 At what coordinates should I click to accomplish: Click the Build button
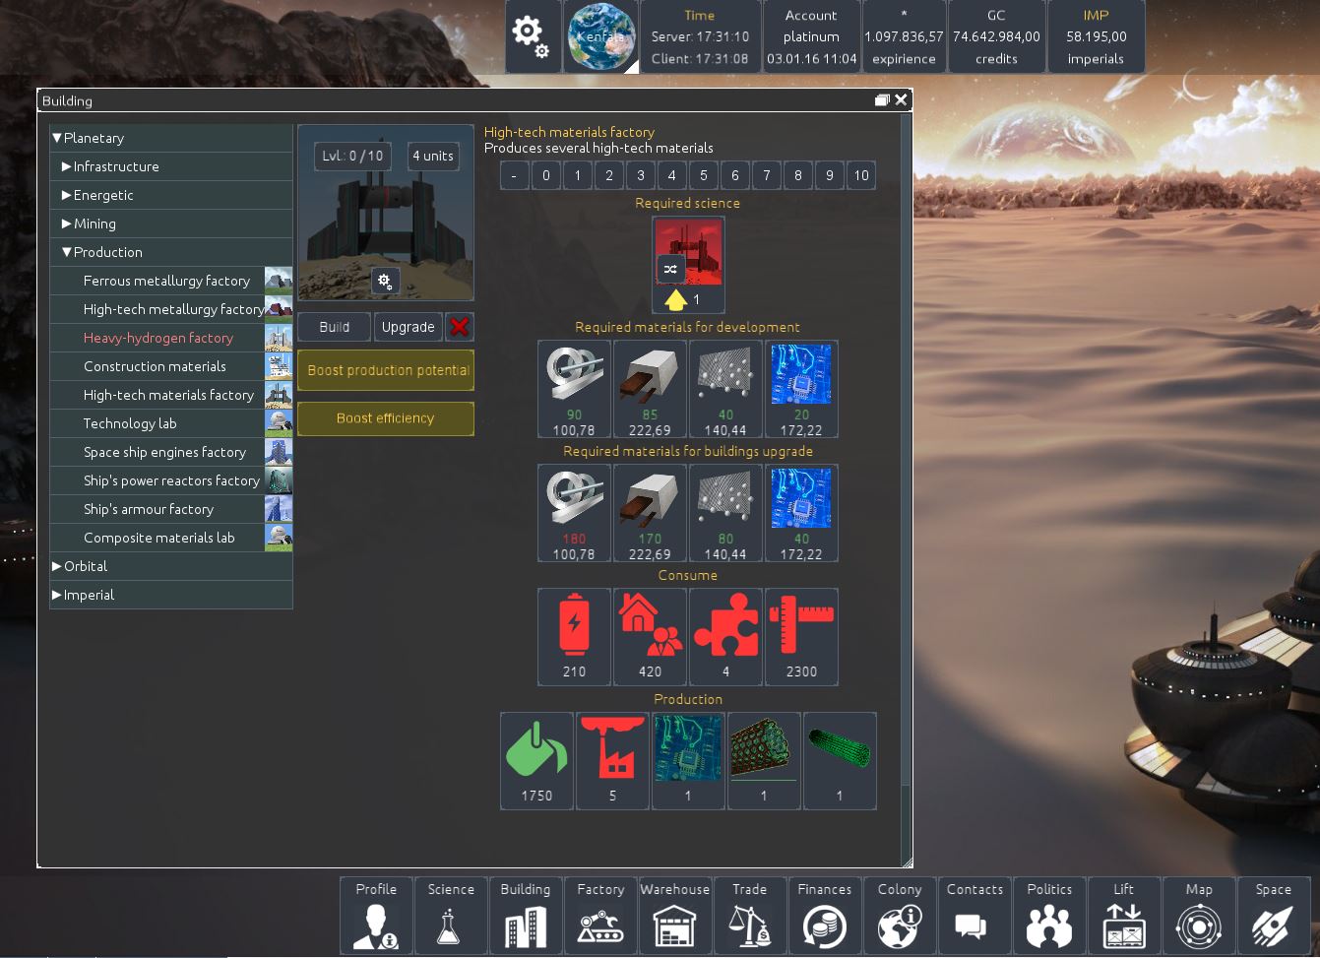pos(334,327)
